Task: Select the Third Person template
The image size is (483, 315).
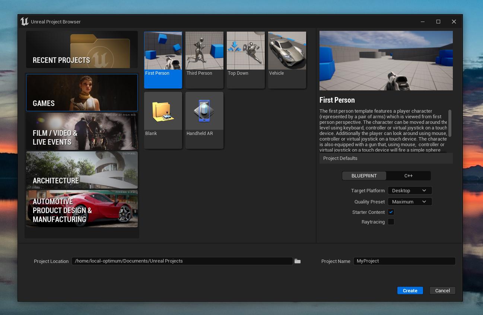Action: 204,60
